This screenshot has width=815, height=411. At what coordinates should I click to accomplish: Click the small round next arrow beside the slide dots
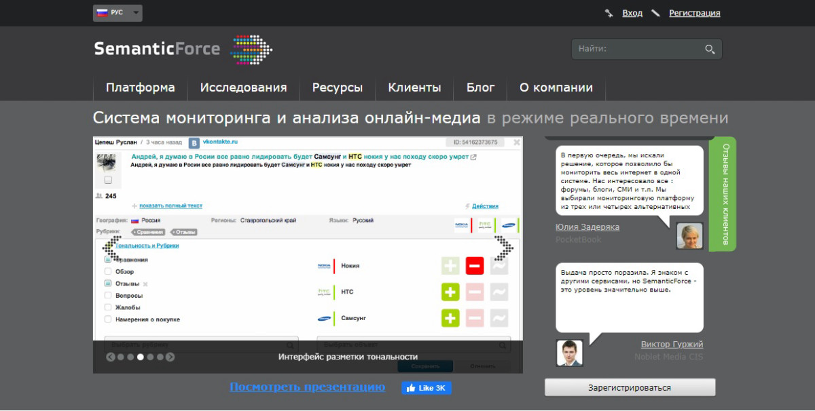pos(170,357)
